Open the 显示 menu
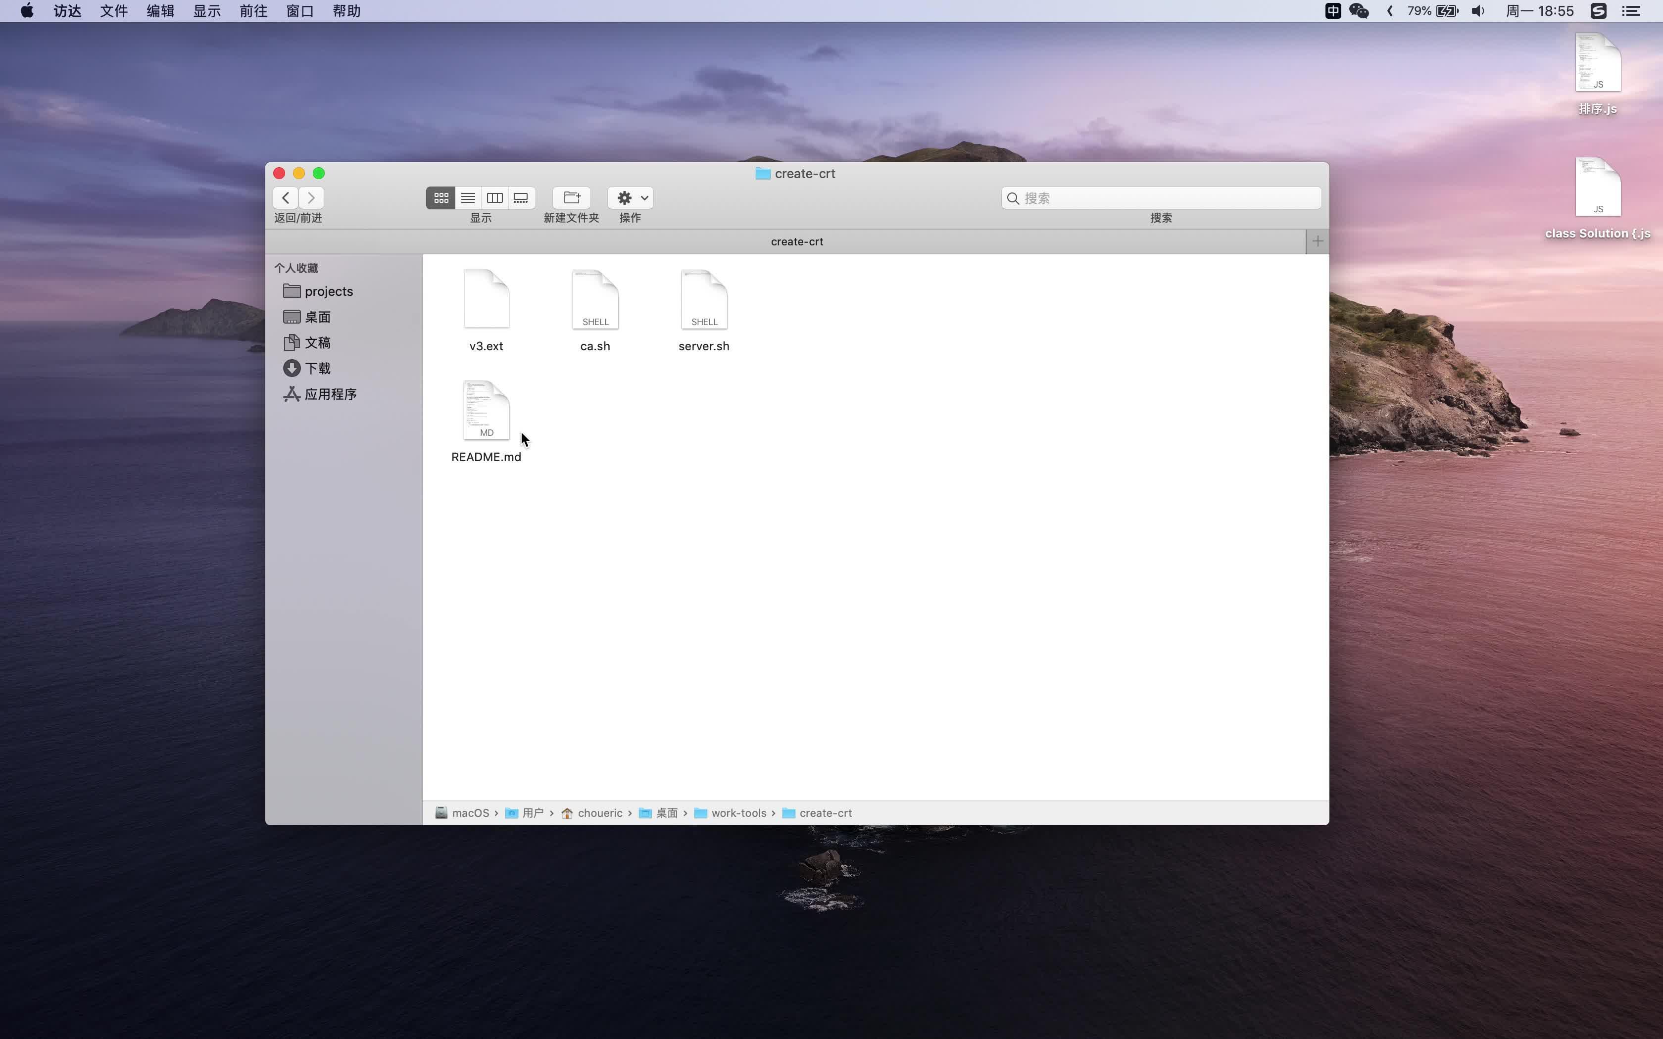1663x1039 pixels. click(x=207, y=11)
